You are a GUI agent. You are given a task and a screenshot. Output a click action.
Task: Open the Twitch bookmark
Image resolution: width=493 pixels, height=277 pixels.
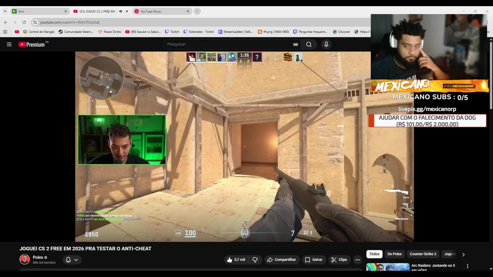click(172, 32)
